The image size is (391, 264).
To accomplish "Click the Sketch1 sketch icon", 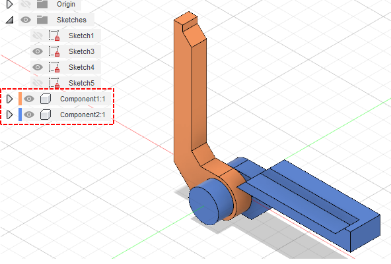I will point(54,36).
